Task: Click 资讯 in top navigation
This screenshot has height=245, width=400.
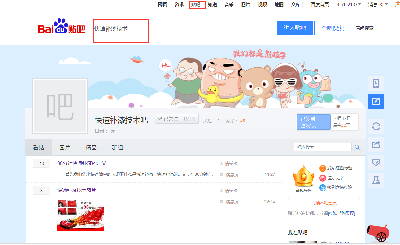Action: (179, 5)
